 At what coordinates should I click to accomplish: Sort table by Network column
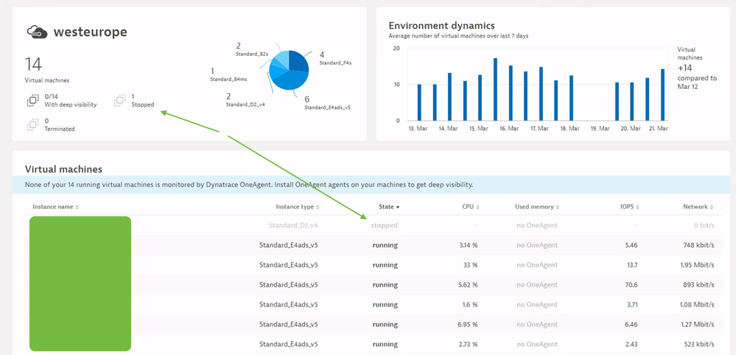695,207
